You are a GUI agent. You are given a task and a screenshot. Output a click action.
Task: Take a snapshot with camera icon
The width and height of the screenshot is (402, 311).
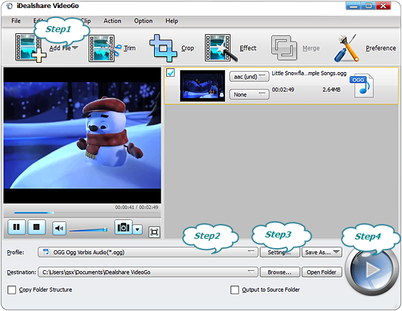pos(123,227)
